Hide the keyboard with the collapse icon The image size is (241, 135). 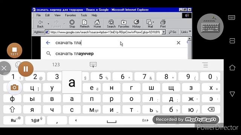tap(93, 65)
